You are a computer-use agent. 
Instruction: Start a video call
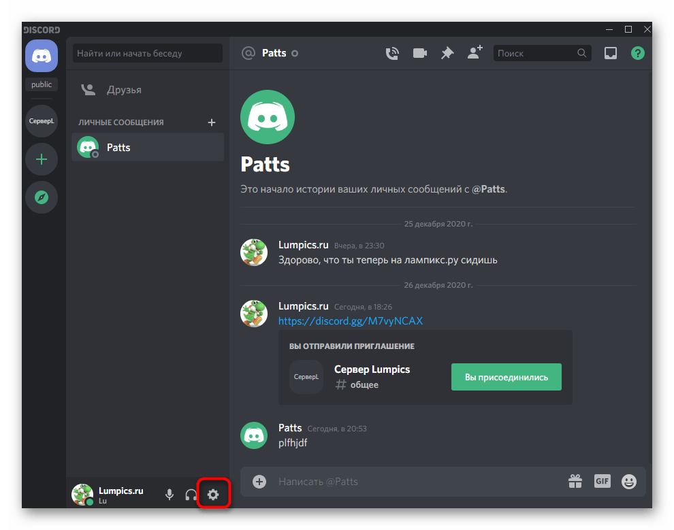(419, 53)
